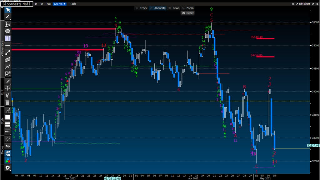Click the Favorites section label
Viewport: 320px width, 180px height.
pyautogui.click(x=2, y=49)
